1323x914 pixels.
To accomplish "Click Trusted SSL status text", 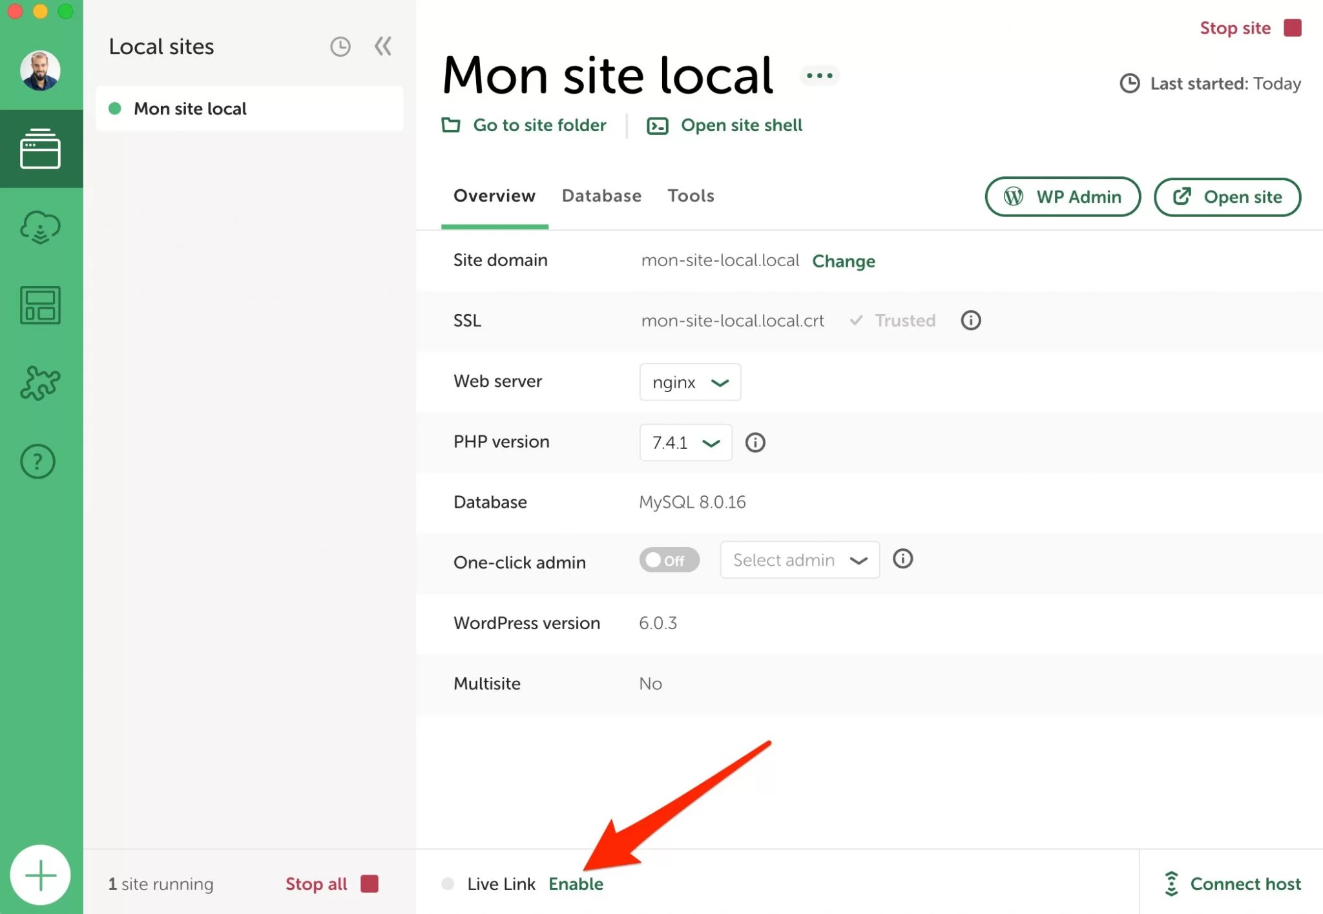I will 904,320.
